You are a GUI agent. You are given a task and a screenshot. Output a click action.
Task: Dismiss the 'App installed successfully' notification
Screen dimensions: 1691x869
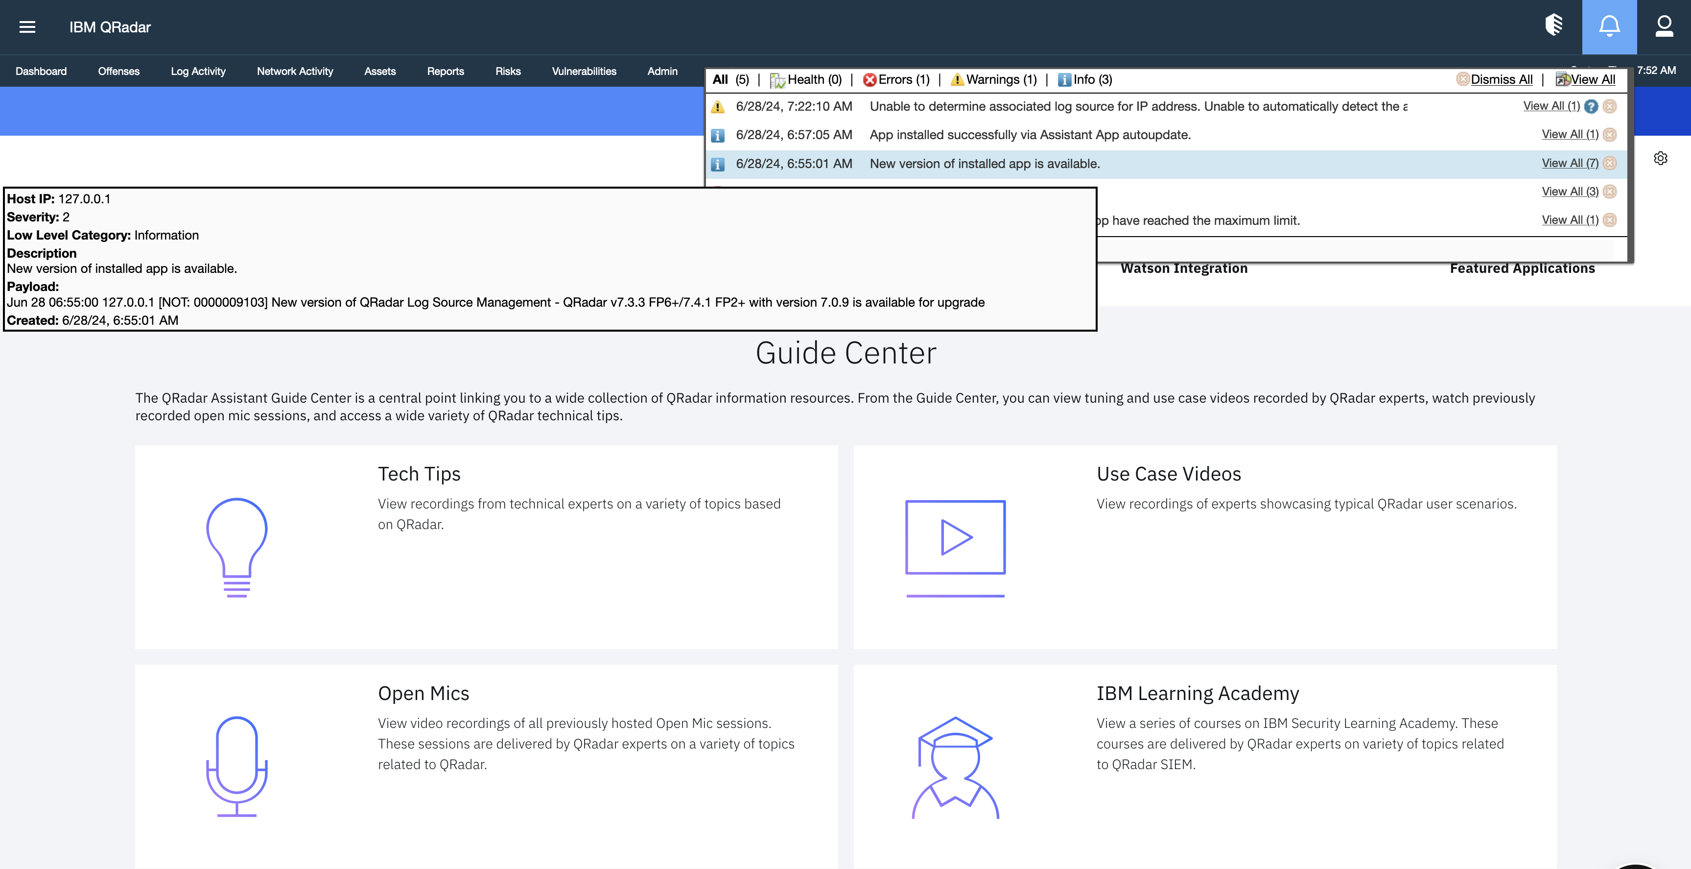[x=1610, y=134]
